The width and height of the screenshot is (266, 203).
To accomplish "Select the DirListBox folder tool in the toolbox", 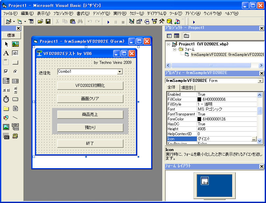I will [6, 109].
